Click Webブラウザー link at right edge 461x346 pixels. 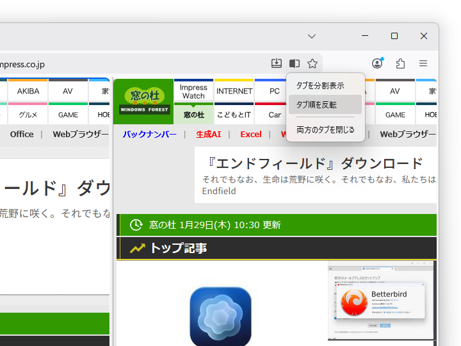click(408, 135)
